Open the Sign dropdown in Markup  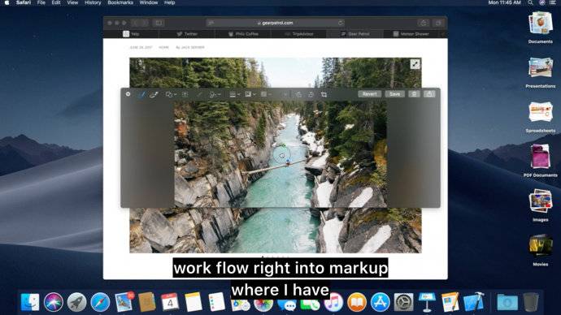(x=215, y=94)
